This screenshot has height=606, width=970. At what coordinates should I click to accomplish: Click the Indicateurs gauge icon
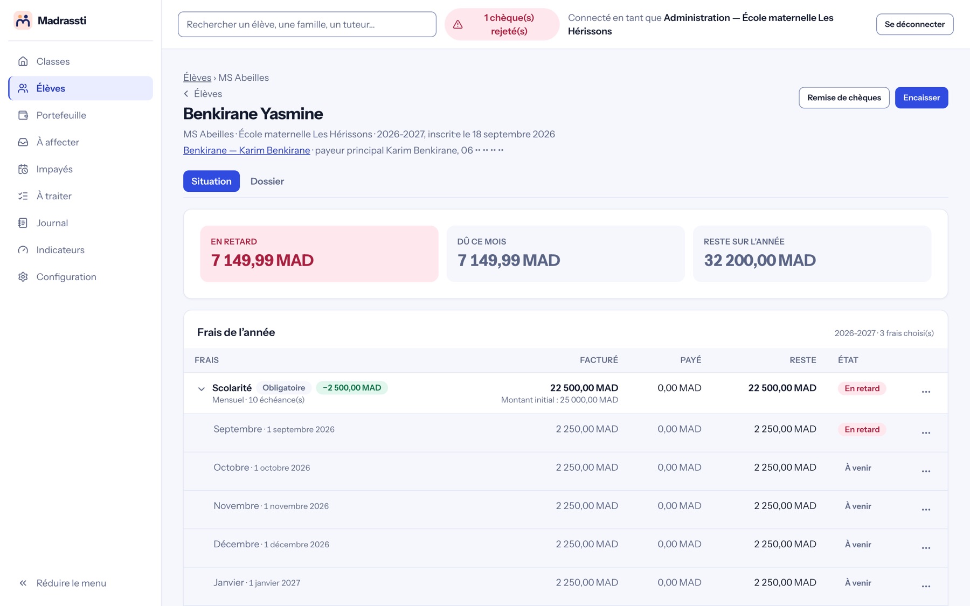coord(23,250)
